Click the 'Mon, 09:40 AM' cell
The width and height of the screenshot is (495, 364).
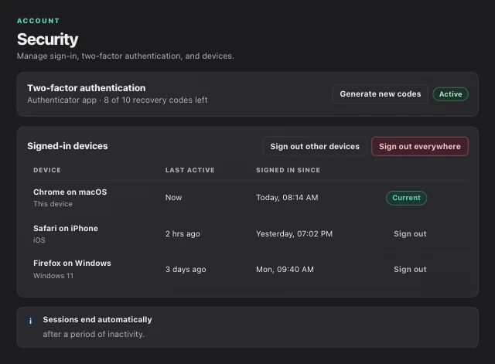click(285, 270)
